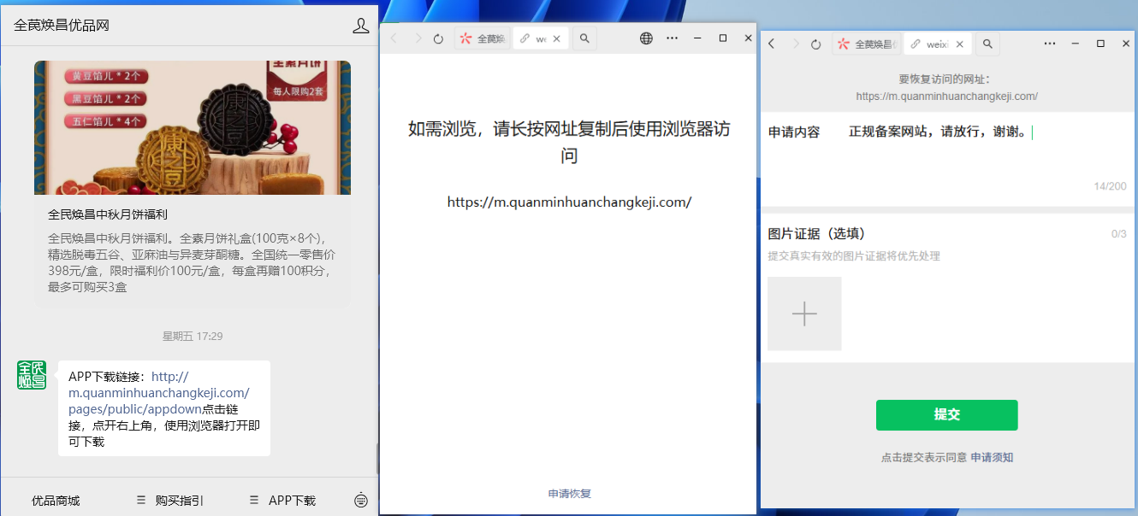Open the 申请须知 link
Image resolution: width=1138 pixels, height=516 pixels.
pyautogui.click(x=993, y=458)
